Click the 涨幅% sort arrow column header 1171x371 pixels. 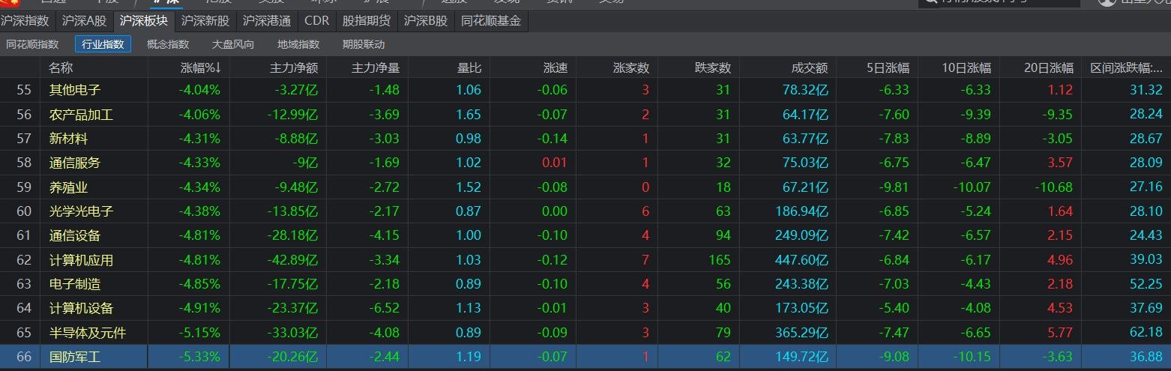pyautogui.click(x=200, y=68)
